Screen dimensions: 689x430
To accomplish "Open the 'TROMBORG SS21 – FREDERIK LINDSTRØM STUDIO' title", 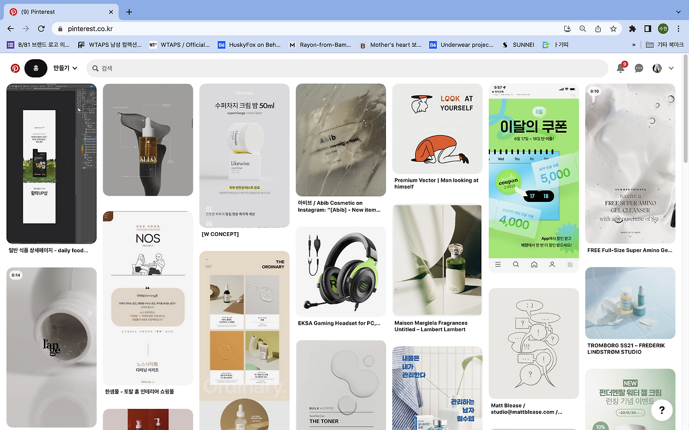I will (x=626, y=348).
